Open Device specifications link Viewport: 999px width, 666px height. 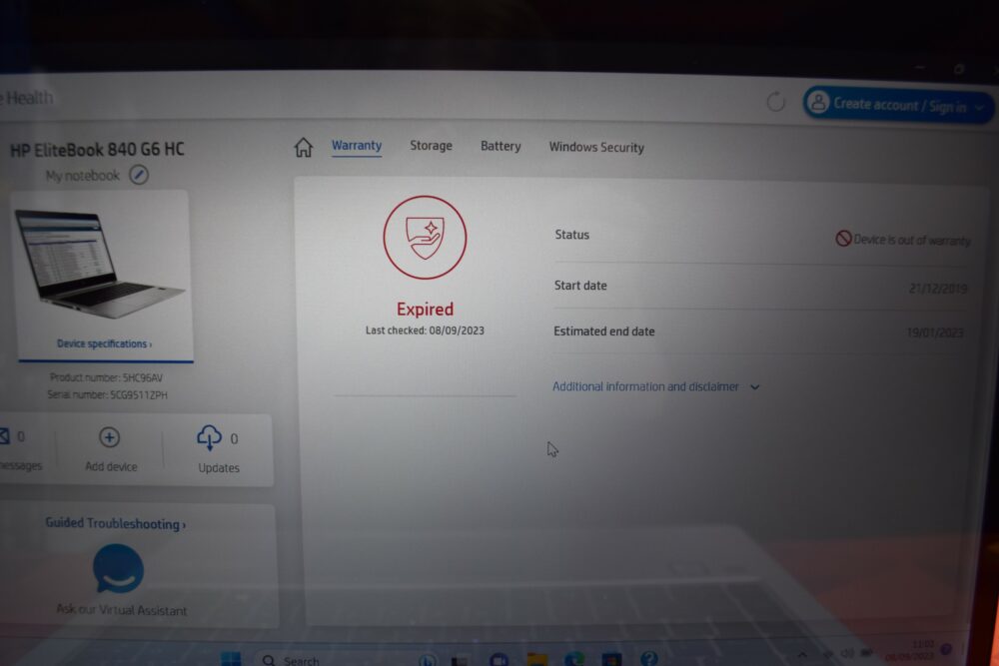(104, 343)
